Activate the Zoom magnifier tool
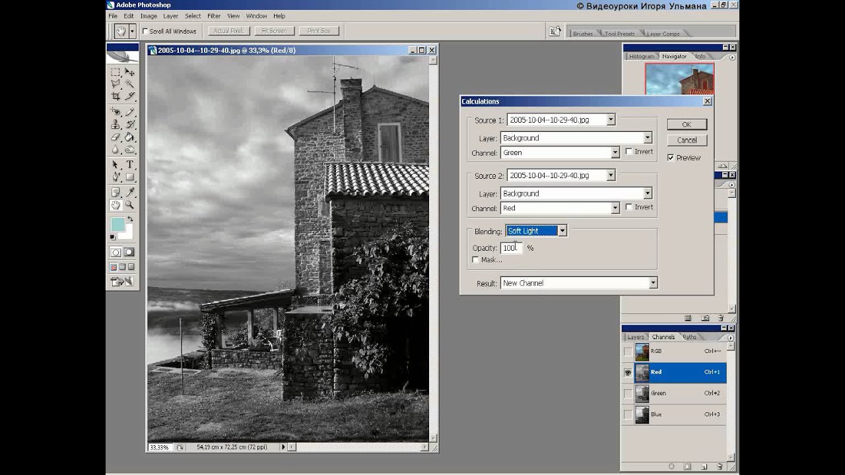The height and width of the screenshot is (475, 845). (129, 205)
